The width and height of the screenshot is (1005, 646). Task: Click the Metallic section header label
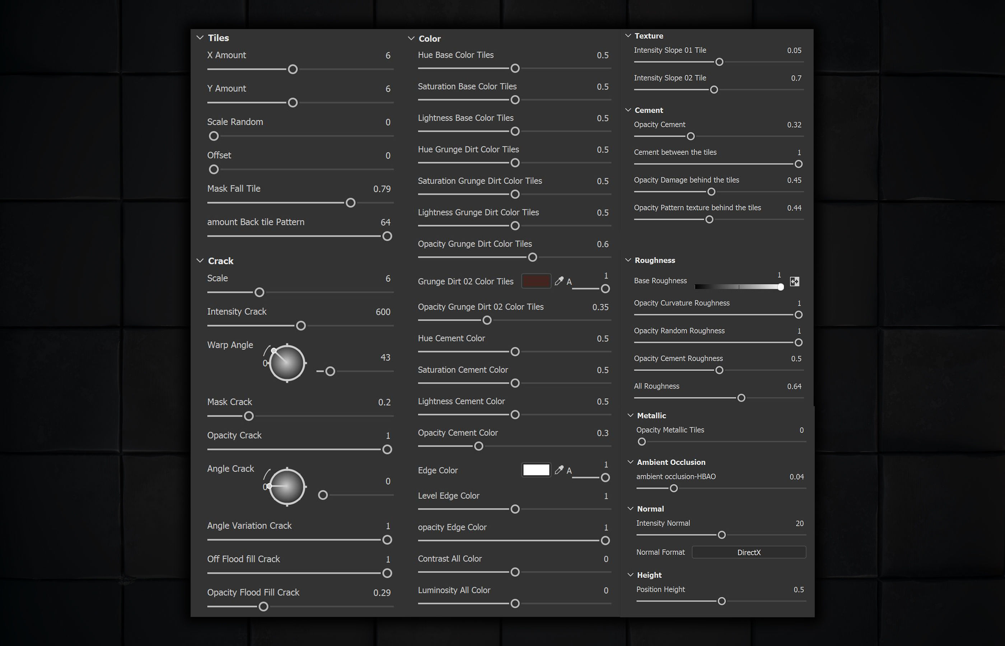tap(651, 415)
